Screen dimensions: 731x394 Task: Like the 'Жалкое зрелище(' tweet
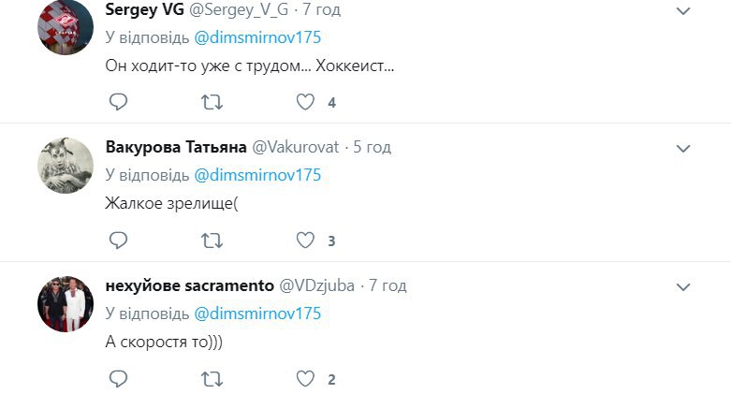pos(305,241)
